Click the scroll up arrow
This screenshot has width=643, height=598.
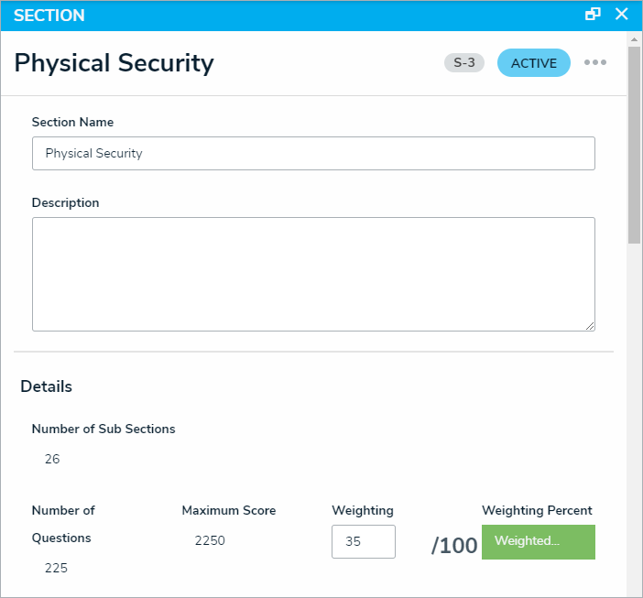[x=634, y=39]
